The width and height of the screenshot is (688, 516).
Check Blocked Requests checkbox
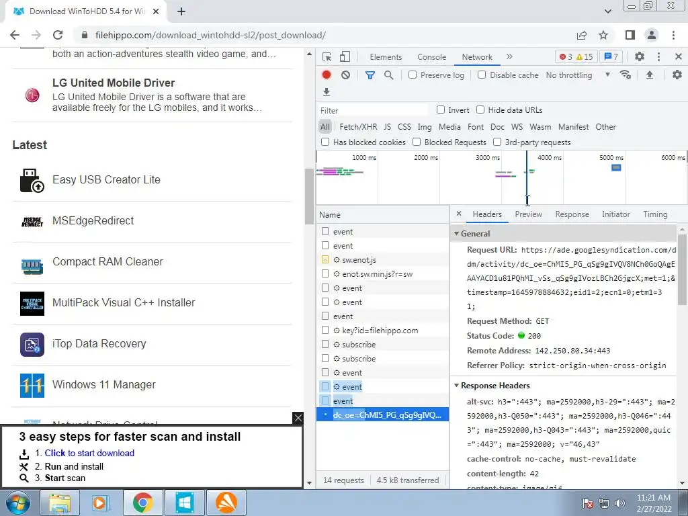417,142
